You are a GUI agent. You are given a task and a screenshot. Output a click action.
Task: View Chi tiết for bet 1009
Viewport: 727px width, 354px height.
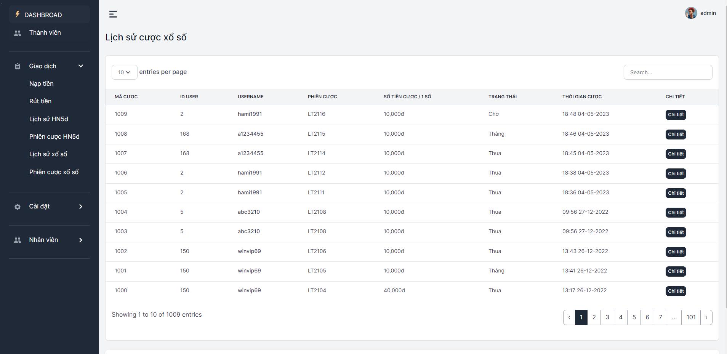(x=676, y=115)
